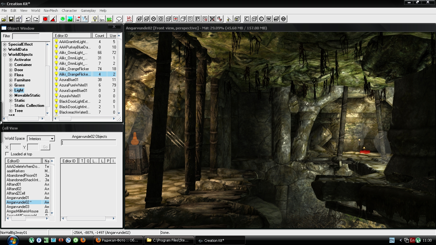
Task: Open the World Space Interiors dropdown
Action: [x=41, y=138]
